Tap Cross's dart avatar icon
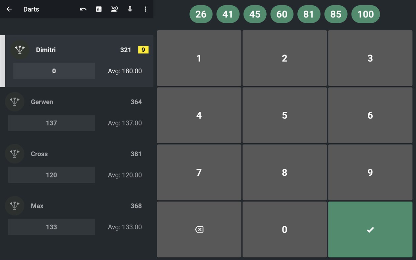 tap(15, 154)
